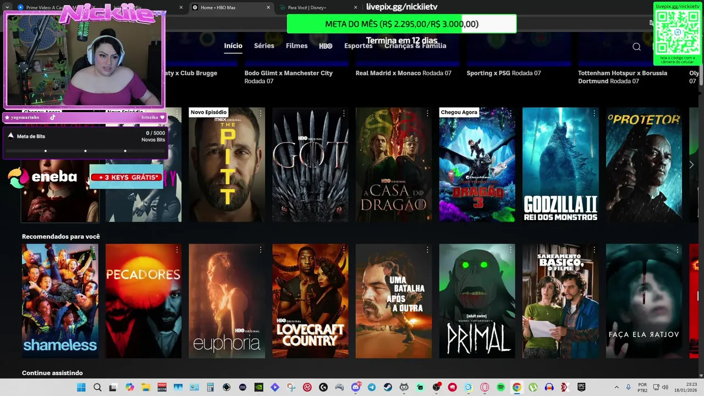Go to the Início nav item
704x396 pixels.
233,46
